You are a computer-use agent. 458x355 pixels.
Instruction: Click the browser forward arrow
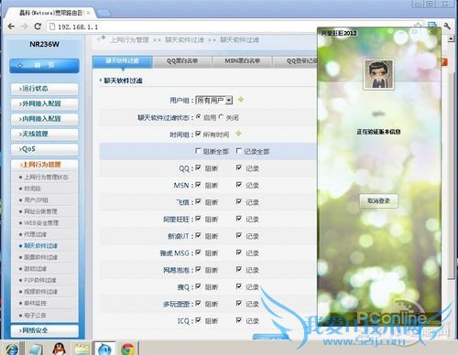tap(25, 27)
